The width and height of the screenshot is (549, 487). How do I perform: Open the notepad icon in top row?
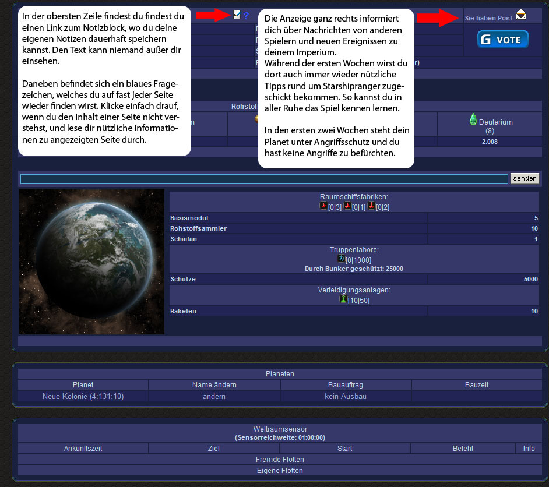pyautogui.click(x=237, y=15)
